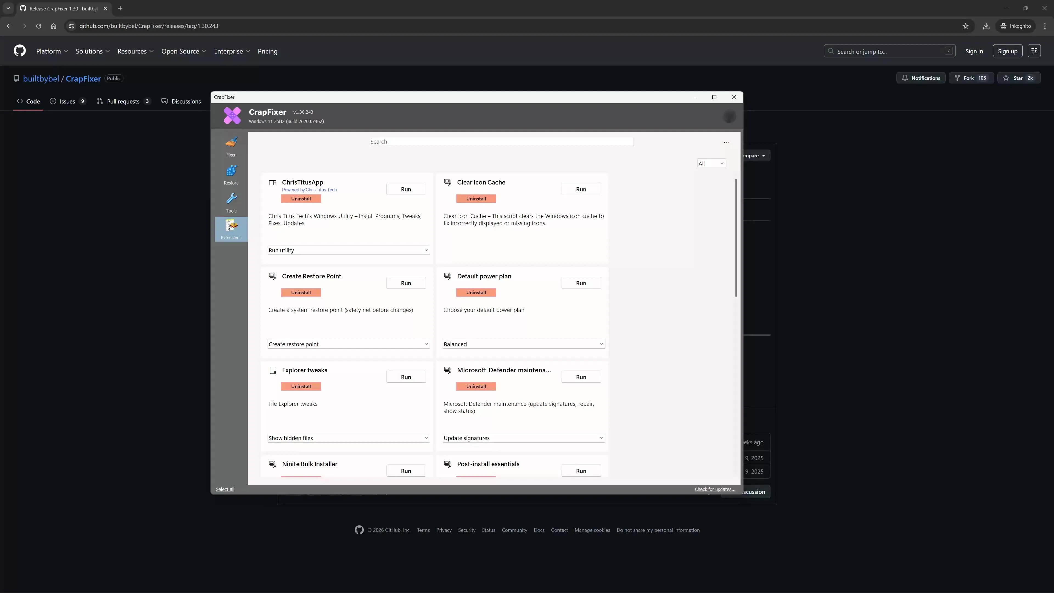Open the Update signatures dropdown
Image resolution: width=1054 pixels, height=593 pixels.
(x=523, y=438)
